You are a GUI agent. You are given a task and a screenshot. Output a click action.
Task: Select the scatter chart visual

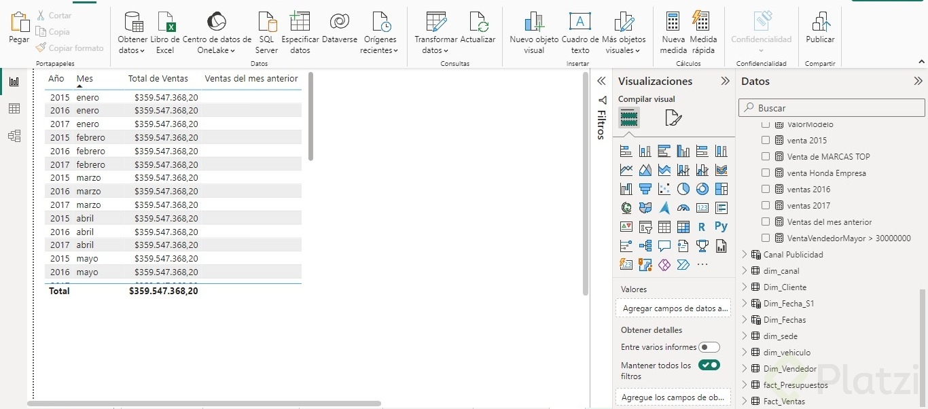pyautogui.click(x=664, y=189)
